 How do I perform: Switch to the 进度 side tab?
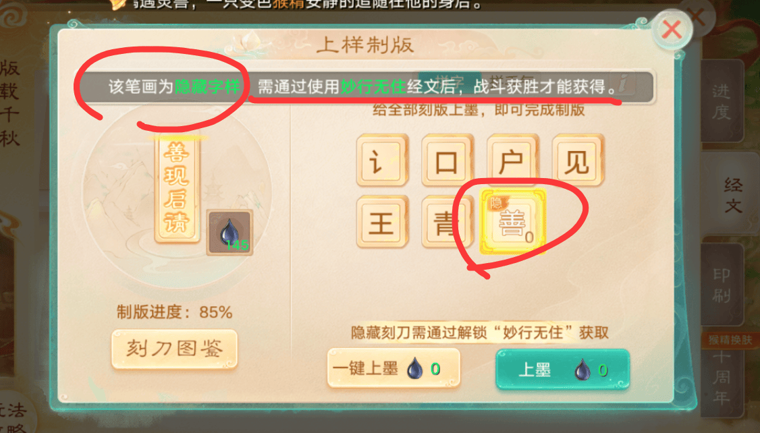(722, 100)
